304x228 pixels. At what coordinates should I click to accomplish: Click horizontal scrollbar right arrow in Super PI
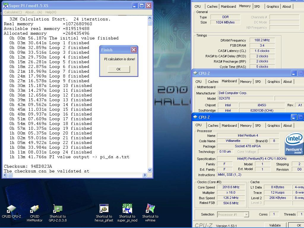(145, 175)
